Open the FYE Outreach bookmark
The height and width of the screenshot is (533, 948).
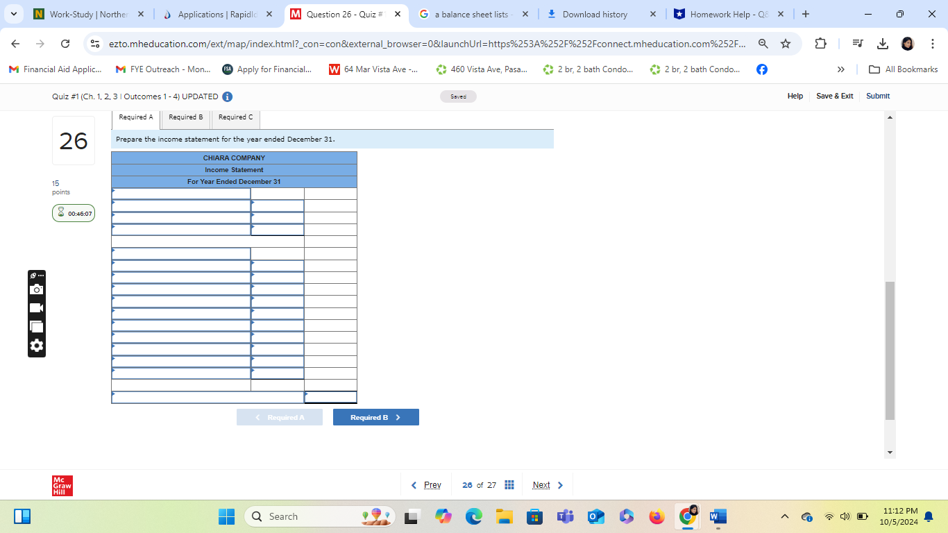[163, 69]
